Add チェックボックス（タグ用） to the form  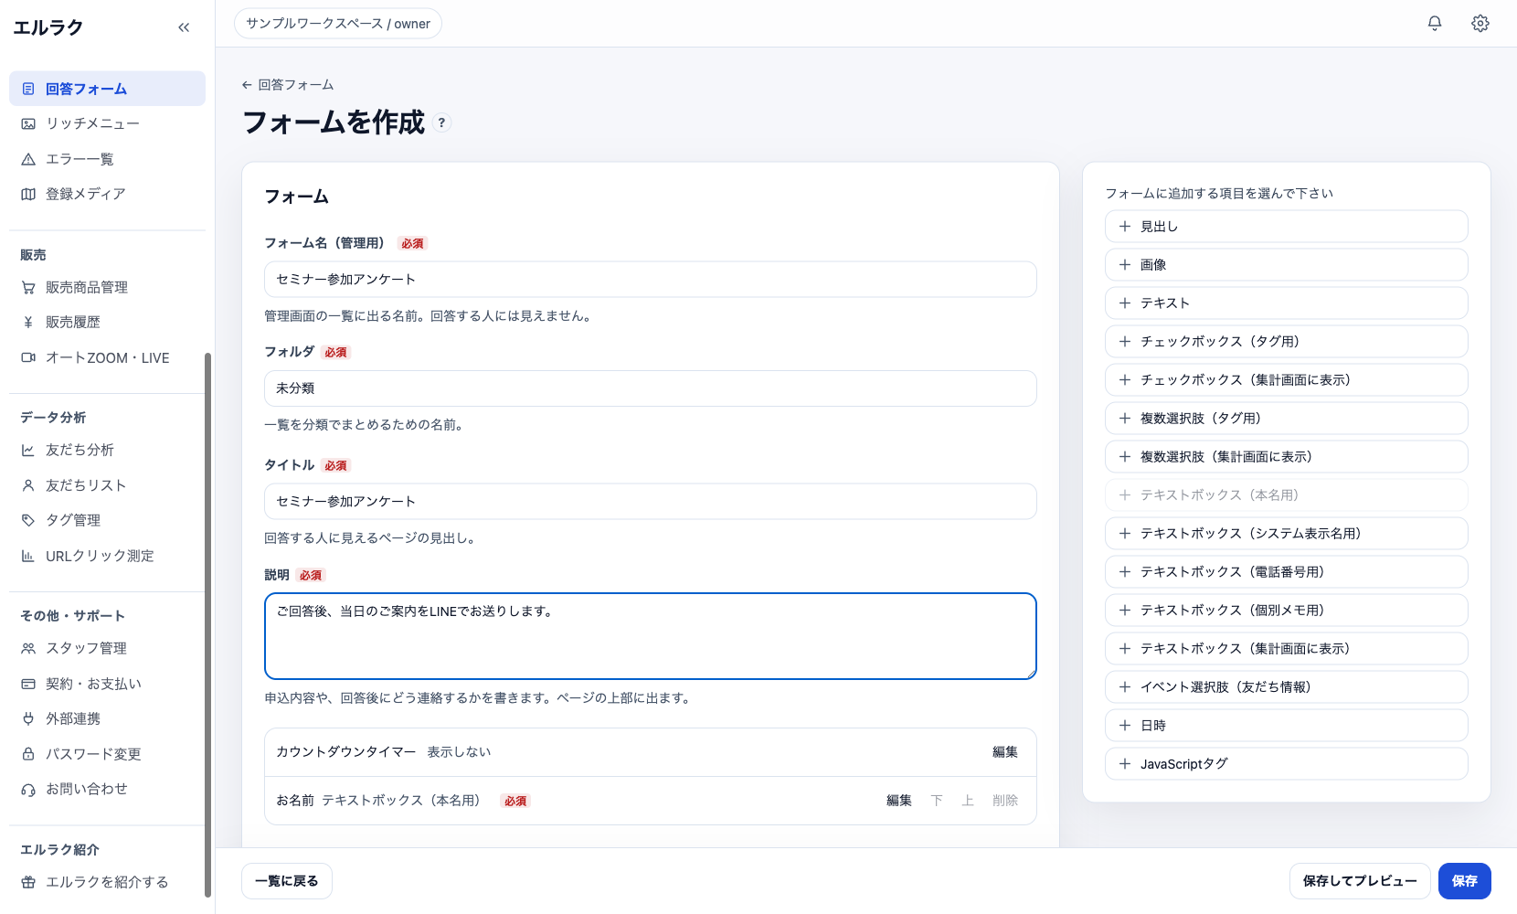tap(1287, 341)
